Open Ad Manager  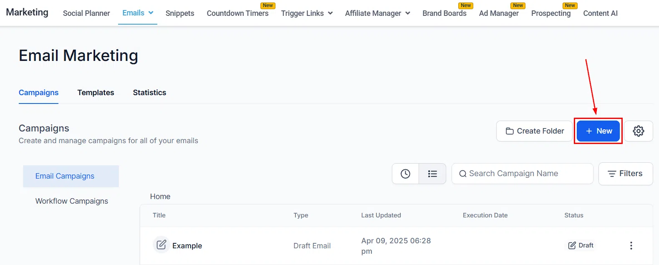pyautogui.click(x=499, y=13)
